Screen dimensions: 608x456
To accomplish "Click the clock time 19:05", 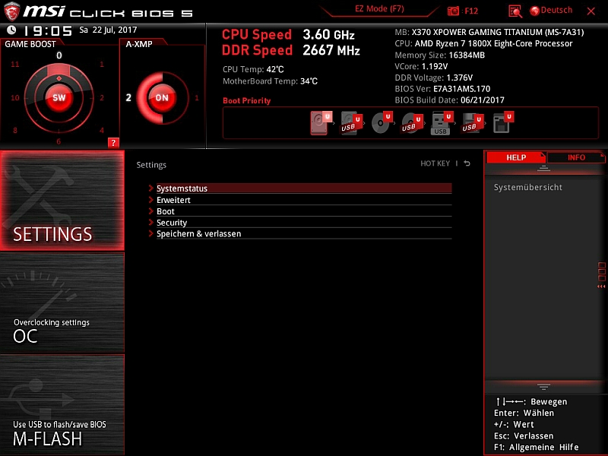I will [48, 30].
